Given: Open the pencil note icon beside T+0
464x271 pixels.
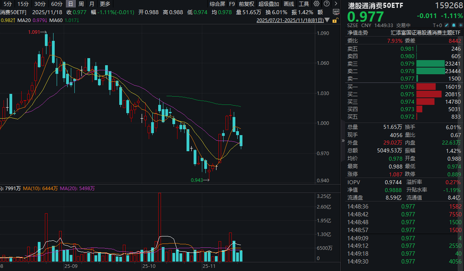Looking at the screenshot, I should 447,26.
